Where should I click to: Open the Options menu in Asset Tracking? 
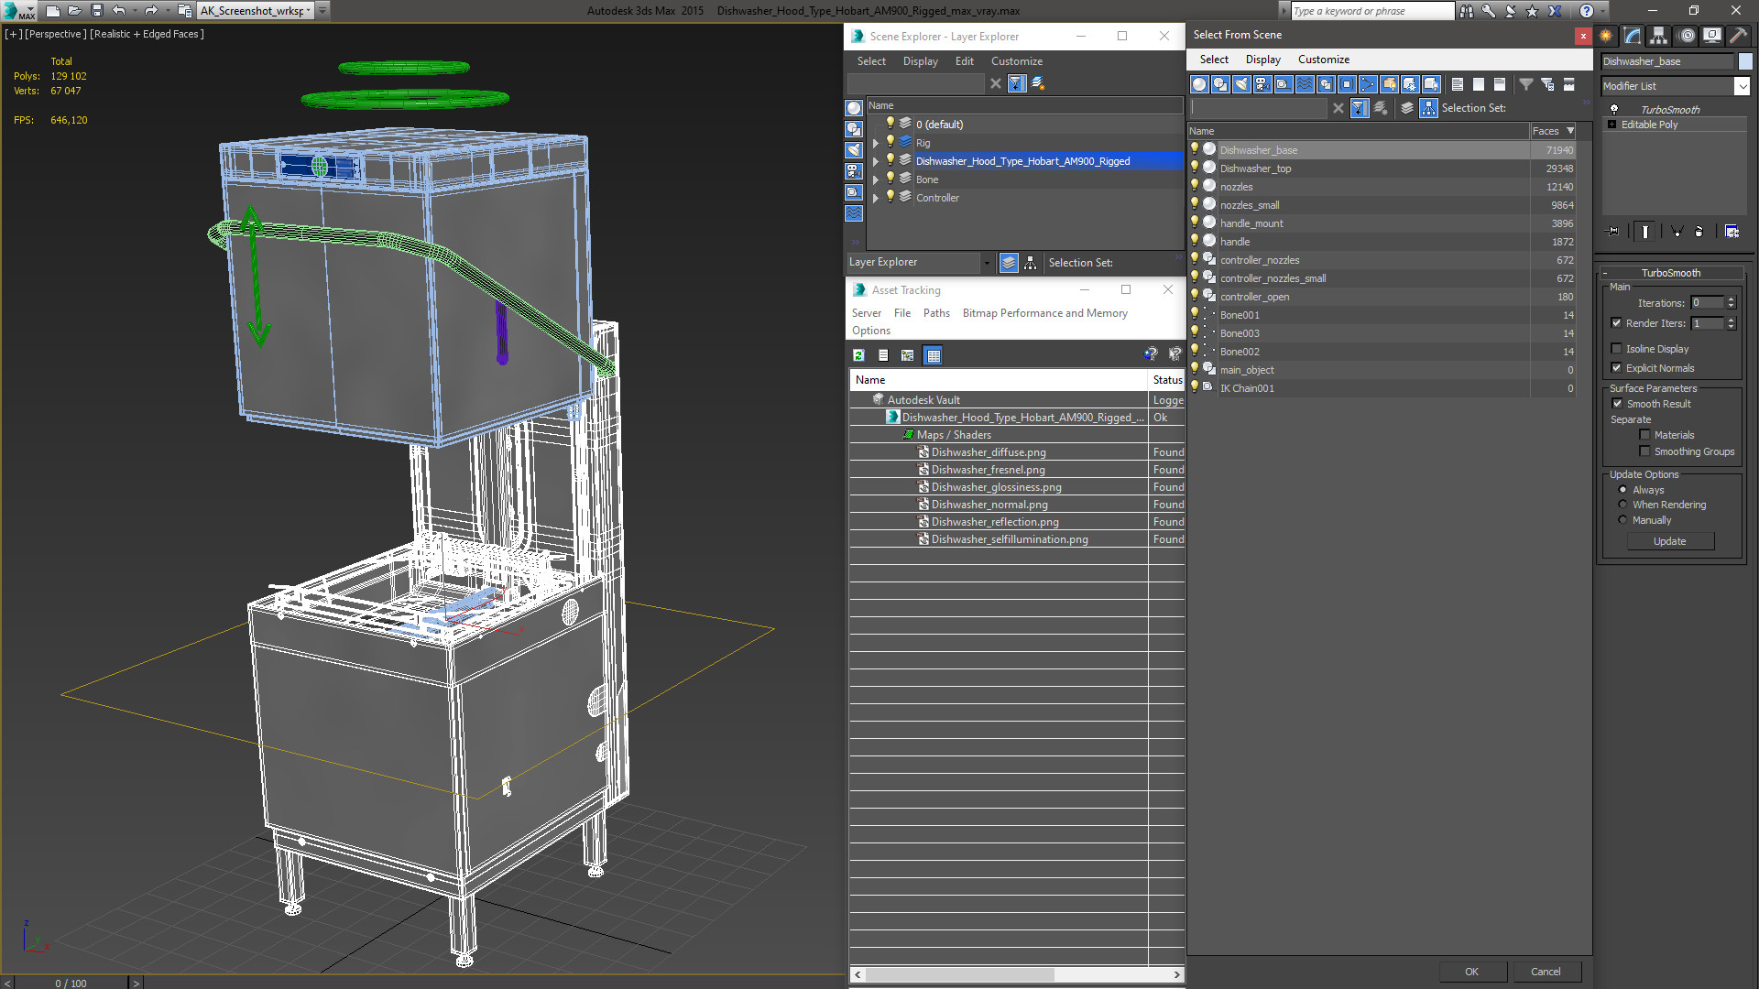coord(870,331)
